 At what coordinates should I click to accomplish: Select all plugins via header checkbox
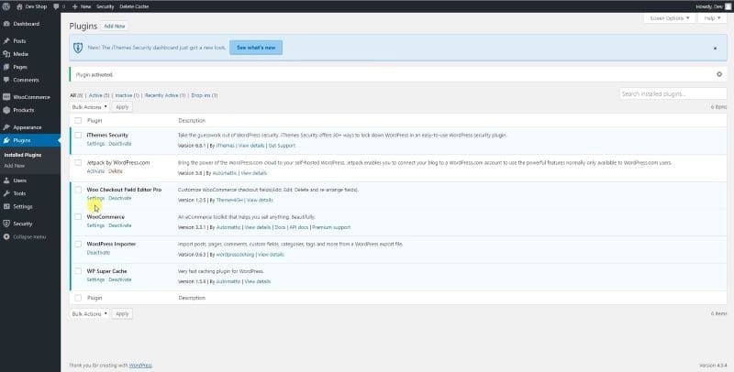[x=78, y=121]
